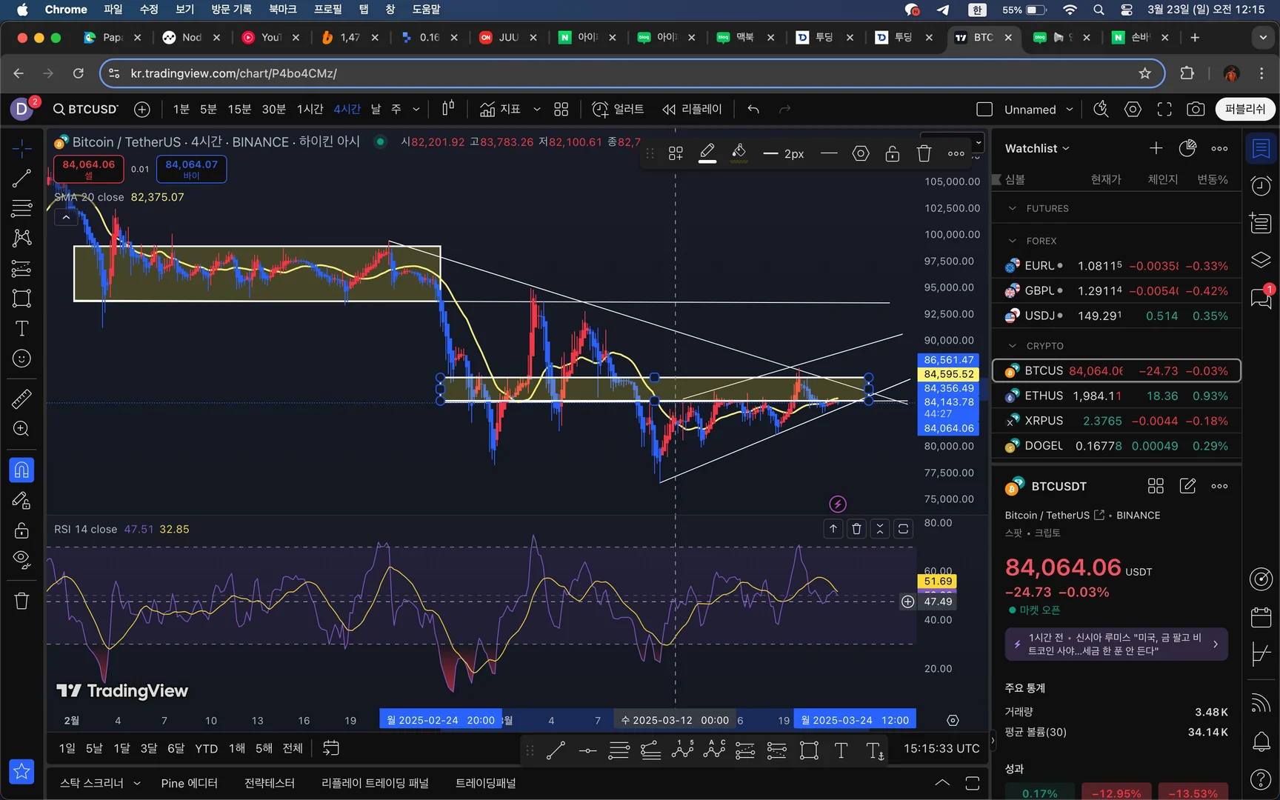
Task: Open the Pine editor tab
Action: pos(189,783)
